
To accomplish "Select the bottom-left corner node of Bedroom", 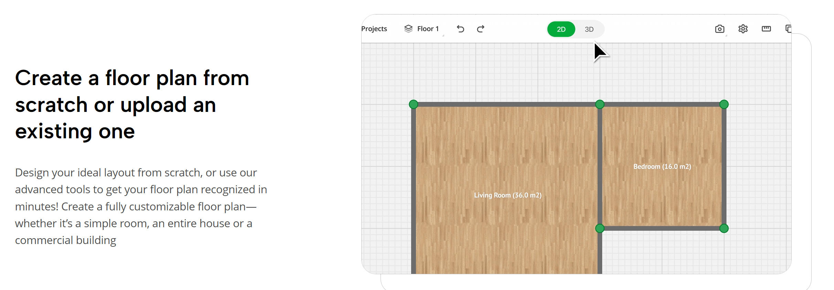I will (600, 228).
